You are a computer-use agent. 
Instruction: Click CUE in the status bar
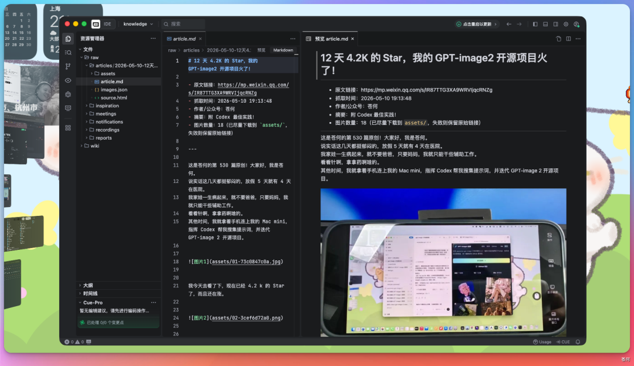point(563,342)
